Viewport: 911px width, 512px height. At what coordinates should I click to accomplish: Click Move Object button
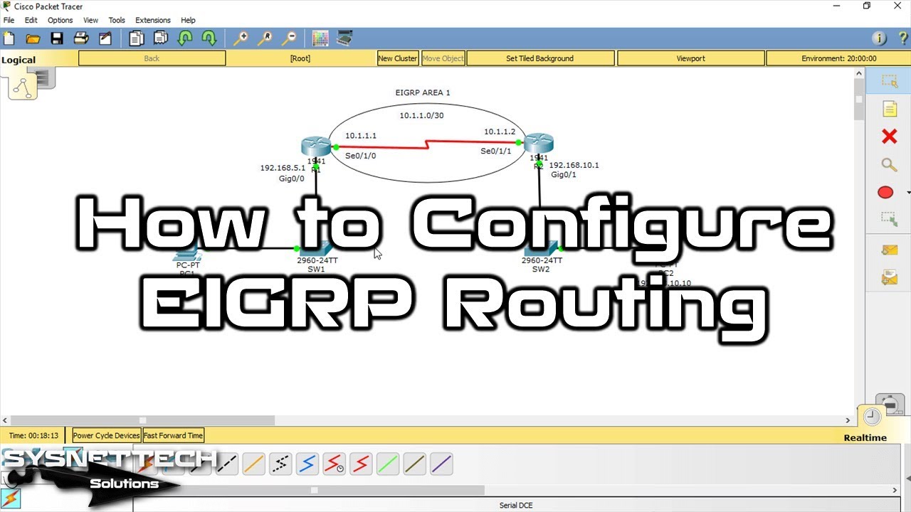(443, 58)
